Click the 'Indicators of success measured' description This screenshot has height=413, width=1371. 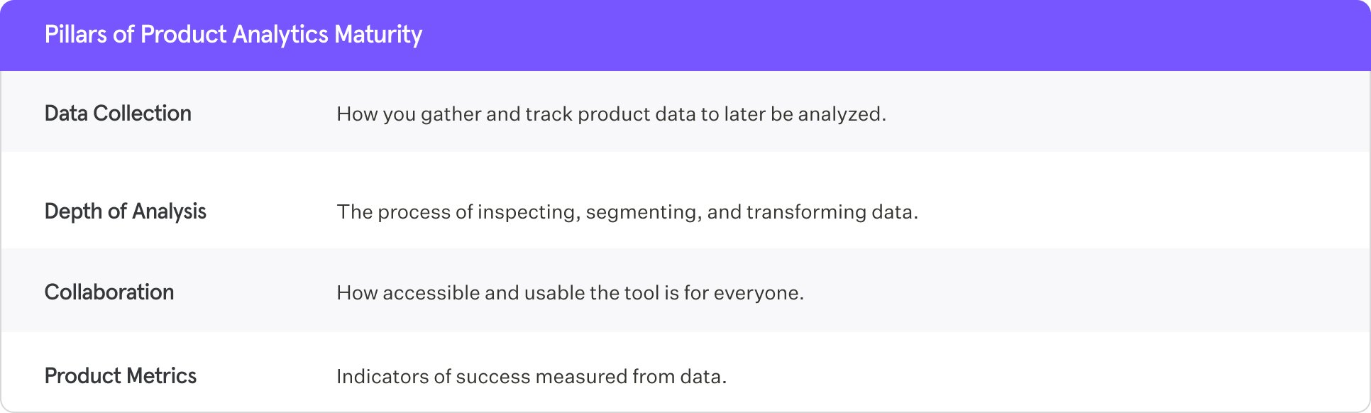click(532, 377)
